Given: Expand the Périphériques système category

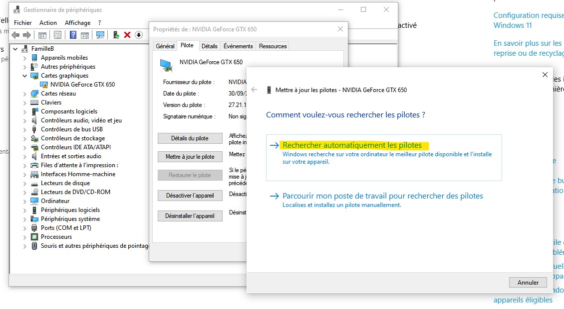Looking at the screenshot, I should click(25, 219).
